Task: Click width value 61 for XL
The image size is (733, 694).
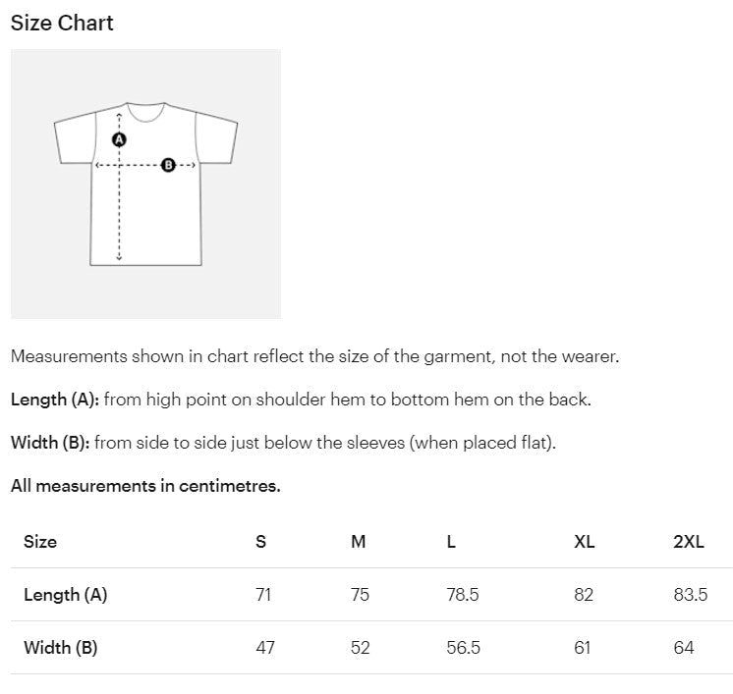Action: coord(584,648)
